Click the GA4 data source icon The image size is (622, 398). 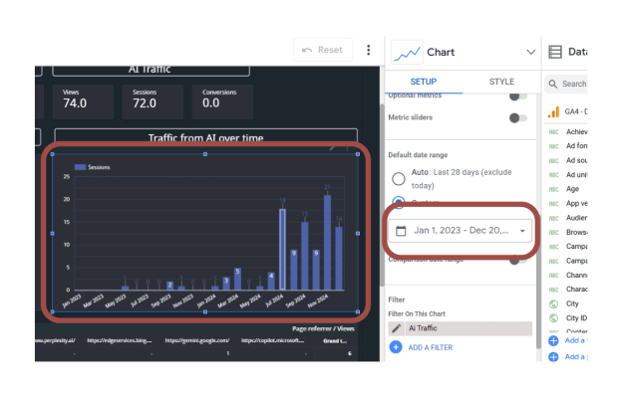[x=553, y=113]
